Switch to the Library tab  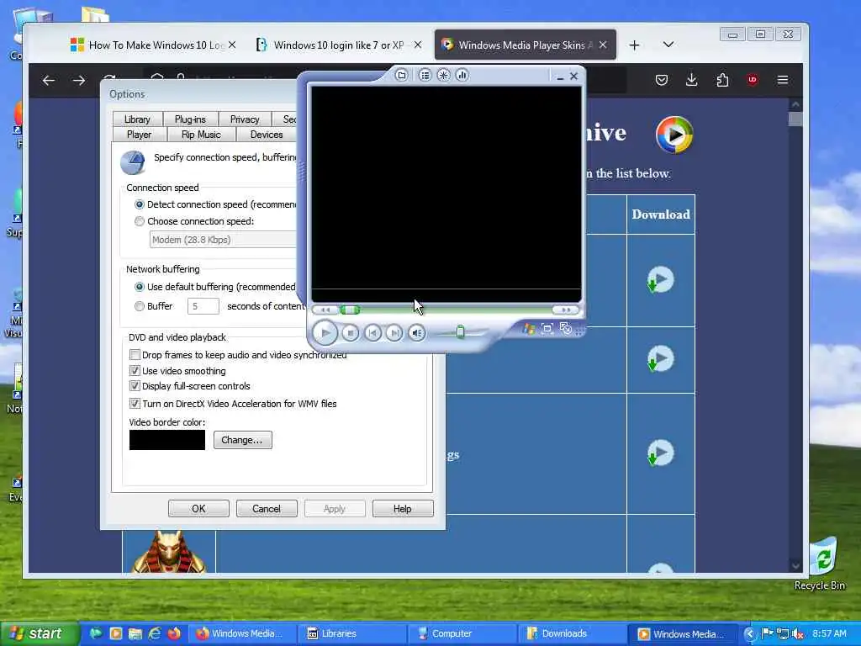(x=137, y=119)
